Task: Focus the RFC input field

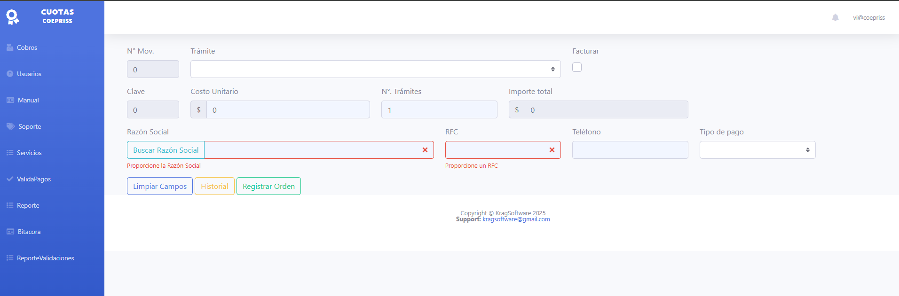Action: click(x=496, y=150)
